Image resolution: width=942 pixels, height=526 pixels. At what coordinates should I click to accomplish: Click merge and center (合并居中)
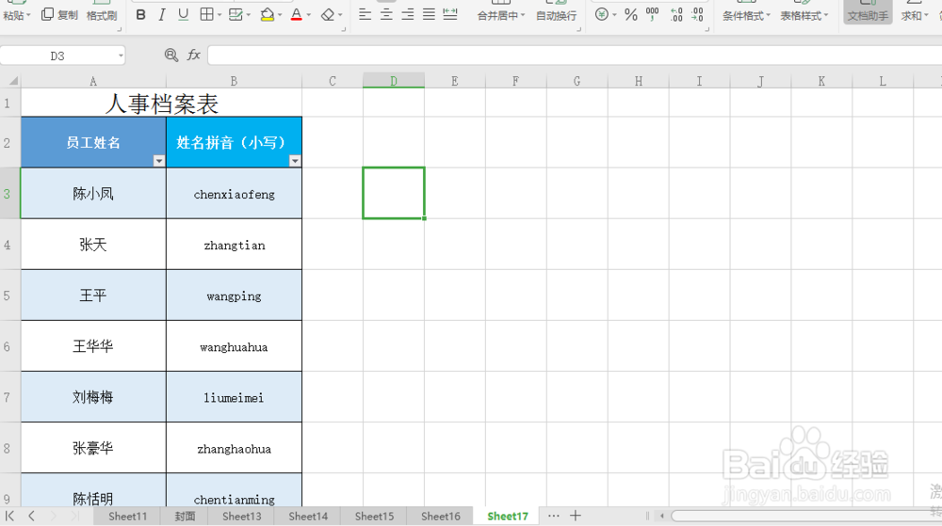point(500,16)
